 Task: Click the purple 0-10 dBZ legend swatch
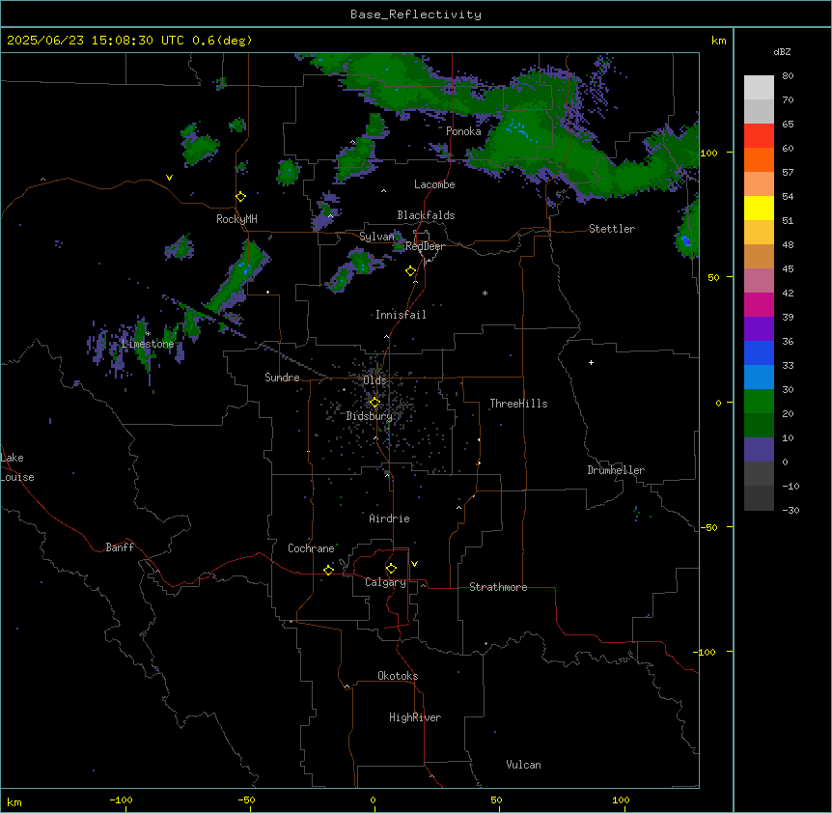pos(759,450)
